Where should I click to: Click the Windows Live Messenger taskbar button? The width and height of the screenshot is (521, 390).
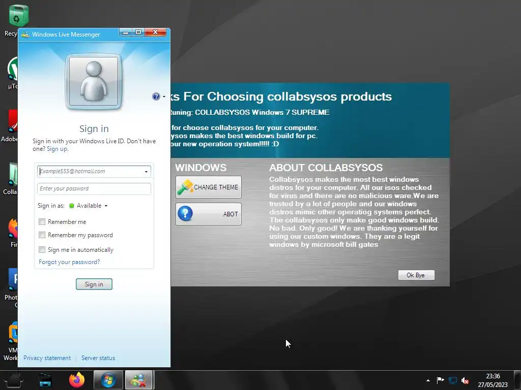point(138,380)
